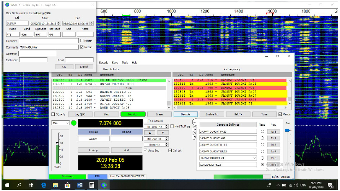Click the People tray icon

click(x=269, y=185)
